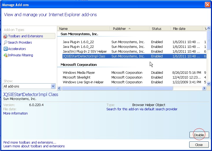The width and height of the screenshot is (212, 151).
Task: Click the Search Providers magnifier icon
Action: tap(5, 42)
